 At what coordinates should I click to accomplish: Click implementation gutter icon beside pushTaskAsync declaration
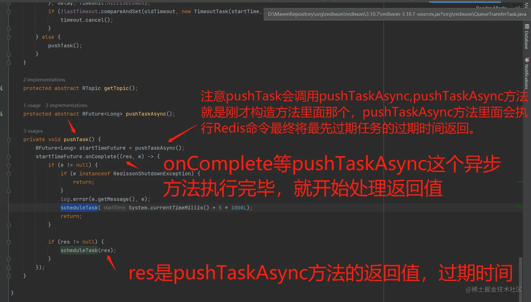[x=2, y=114]
